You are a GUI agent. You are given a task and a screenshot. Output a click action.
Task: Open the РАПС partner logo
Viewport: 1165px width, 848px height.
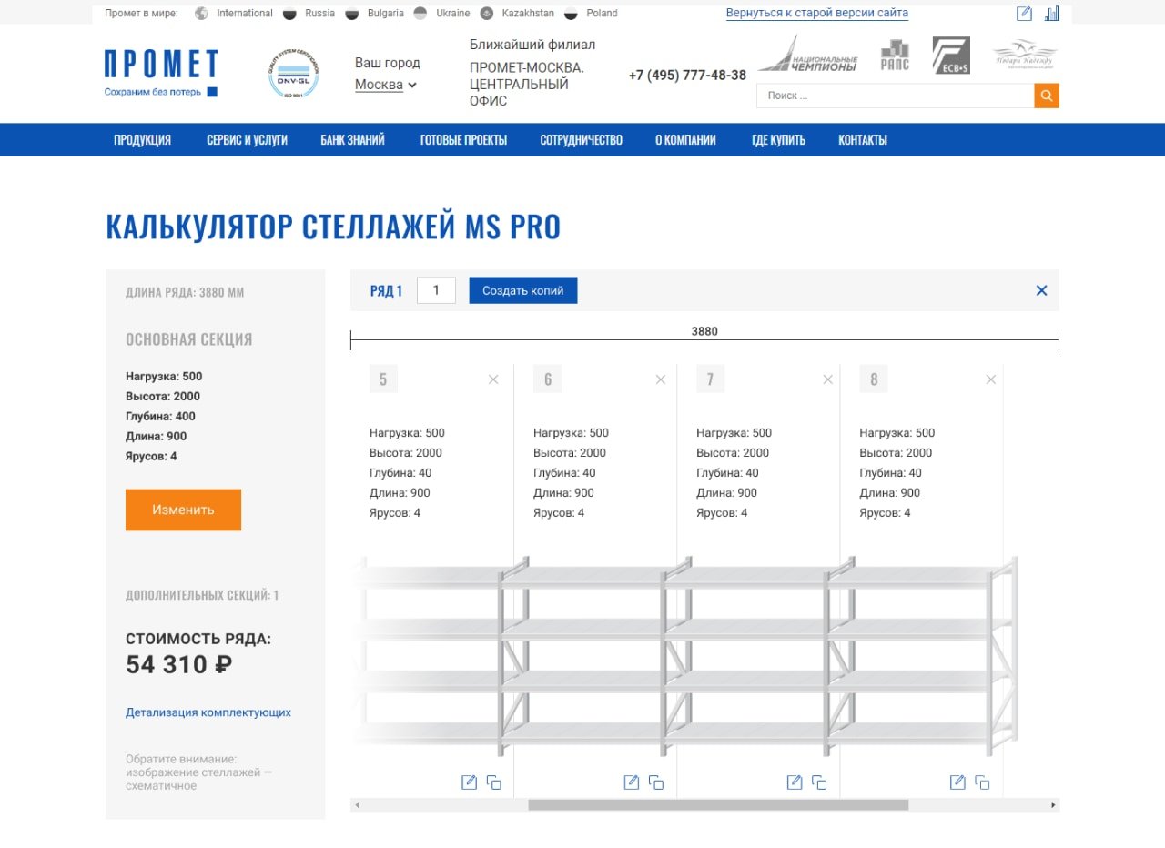pyautogui.click(x=895, y=56)
